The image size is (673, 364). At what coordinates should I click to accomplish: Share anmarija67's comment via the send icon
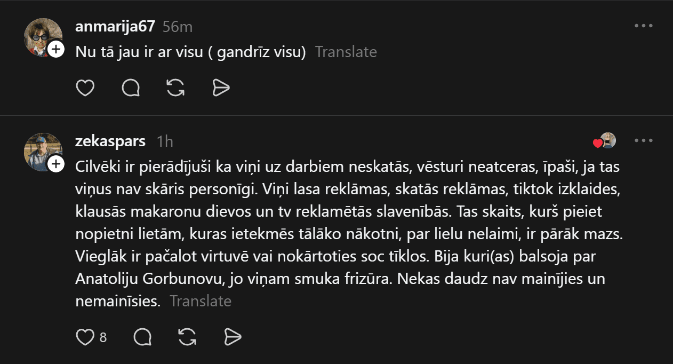[221, 88]
